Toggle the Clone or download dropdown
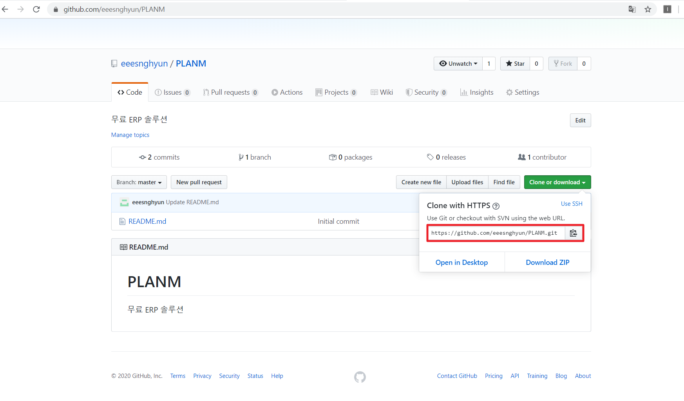 point(557,182)
